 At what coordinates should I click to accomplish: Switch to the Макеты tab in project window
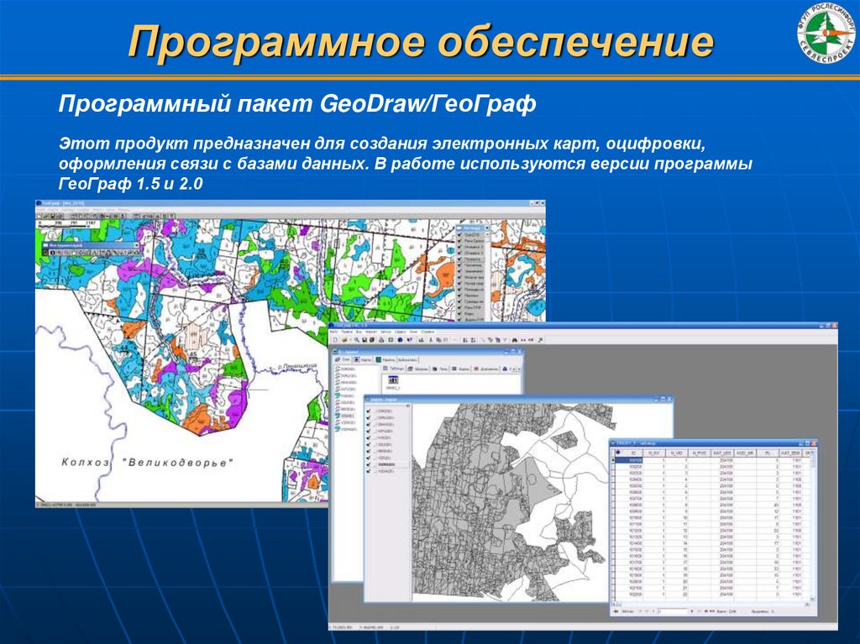(x=385, y=360)
